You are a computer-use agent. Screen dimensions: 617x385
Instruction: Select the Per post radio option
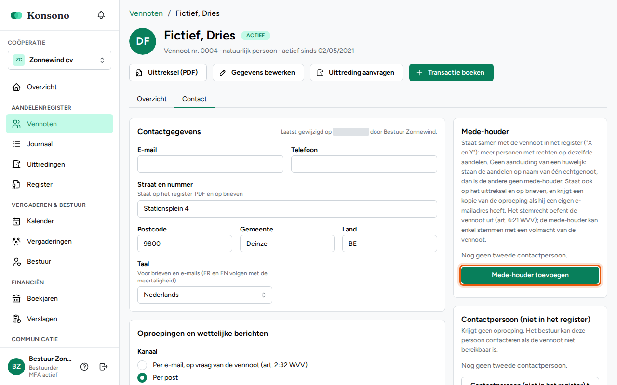pos(142,378)
